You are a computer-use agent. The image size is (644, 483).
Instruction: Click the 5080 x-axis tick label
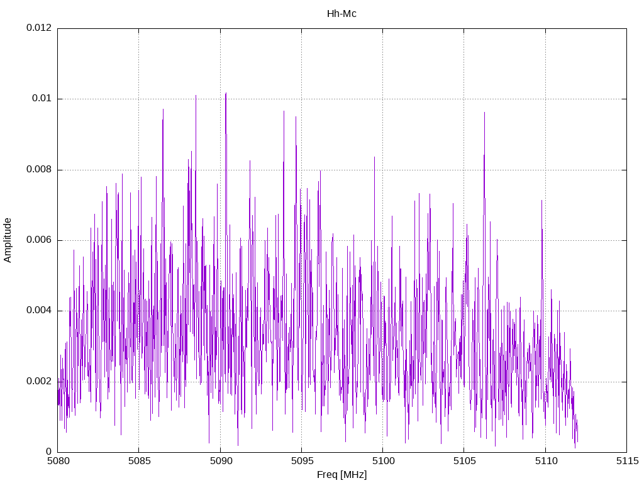pos(58,461)
